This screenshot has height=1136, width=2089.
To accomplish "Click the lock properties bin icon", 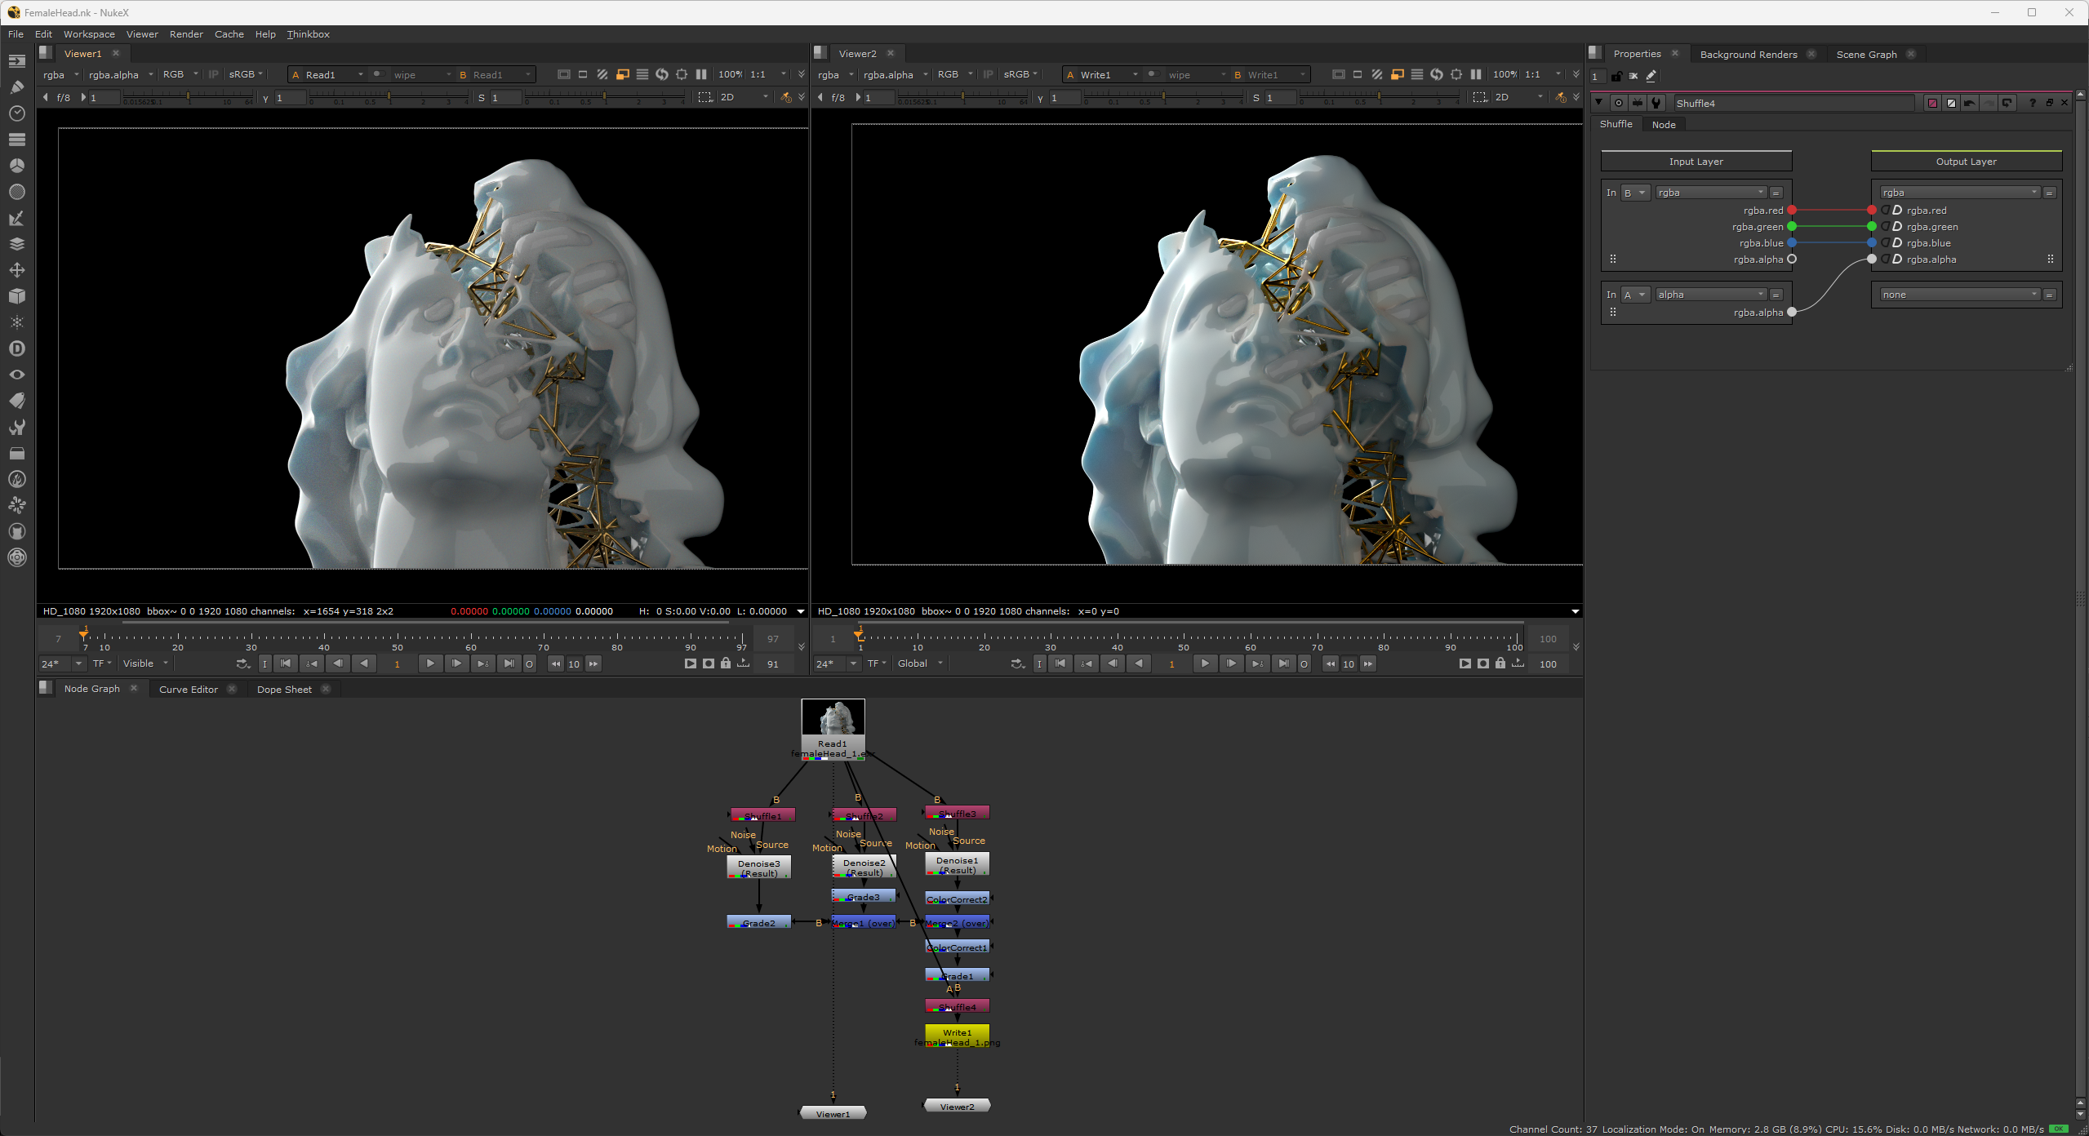I will (x=1616, y=76).
